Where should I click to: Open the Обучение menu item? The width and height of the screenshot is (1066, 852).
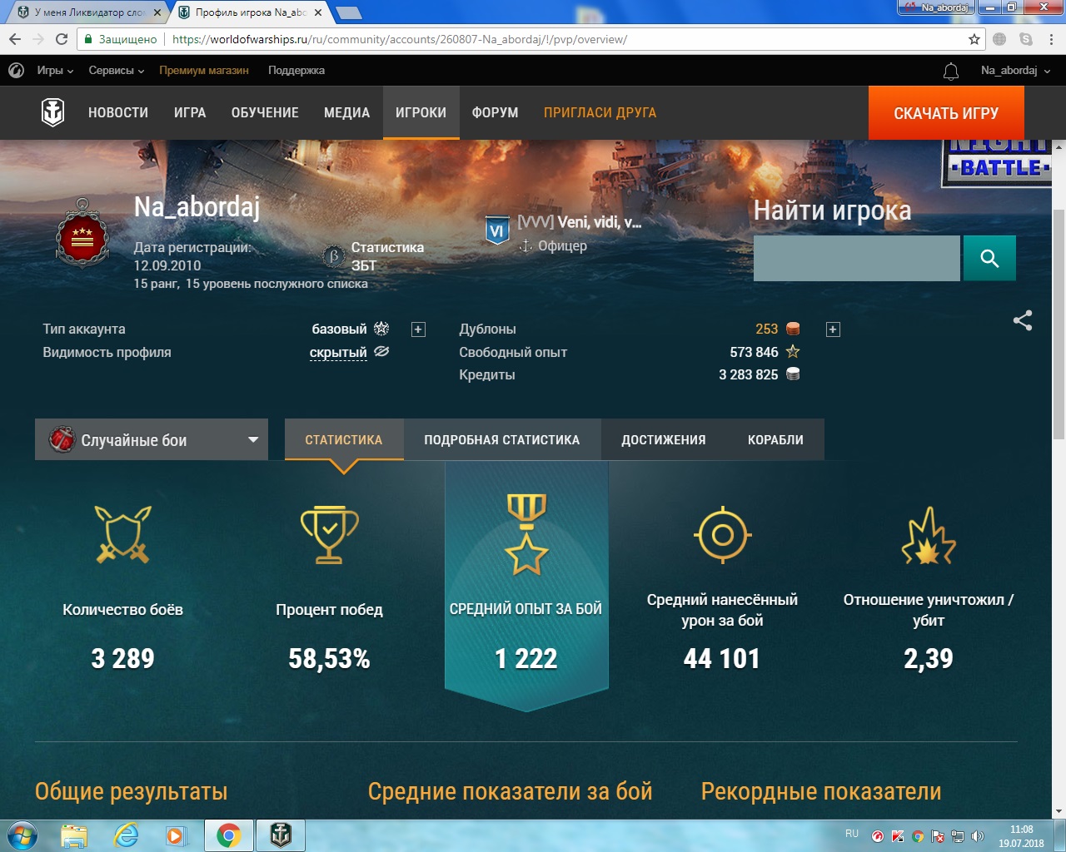pyautogui.click(x=265, y=112)
